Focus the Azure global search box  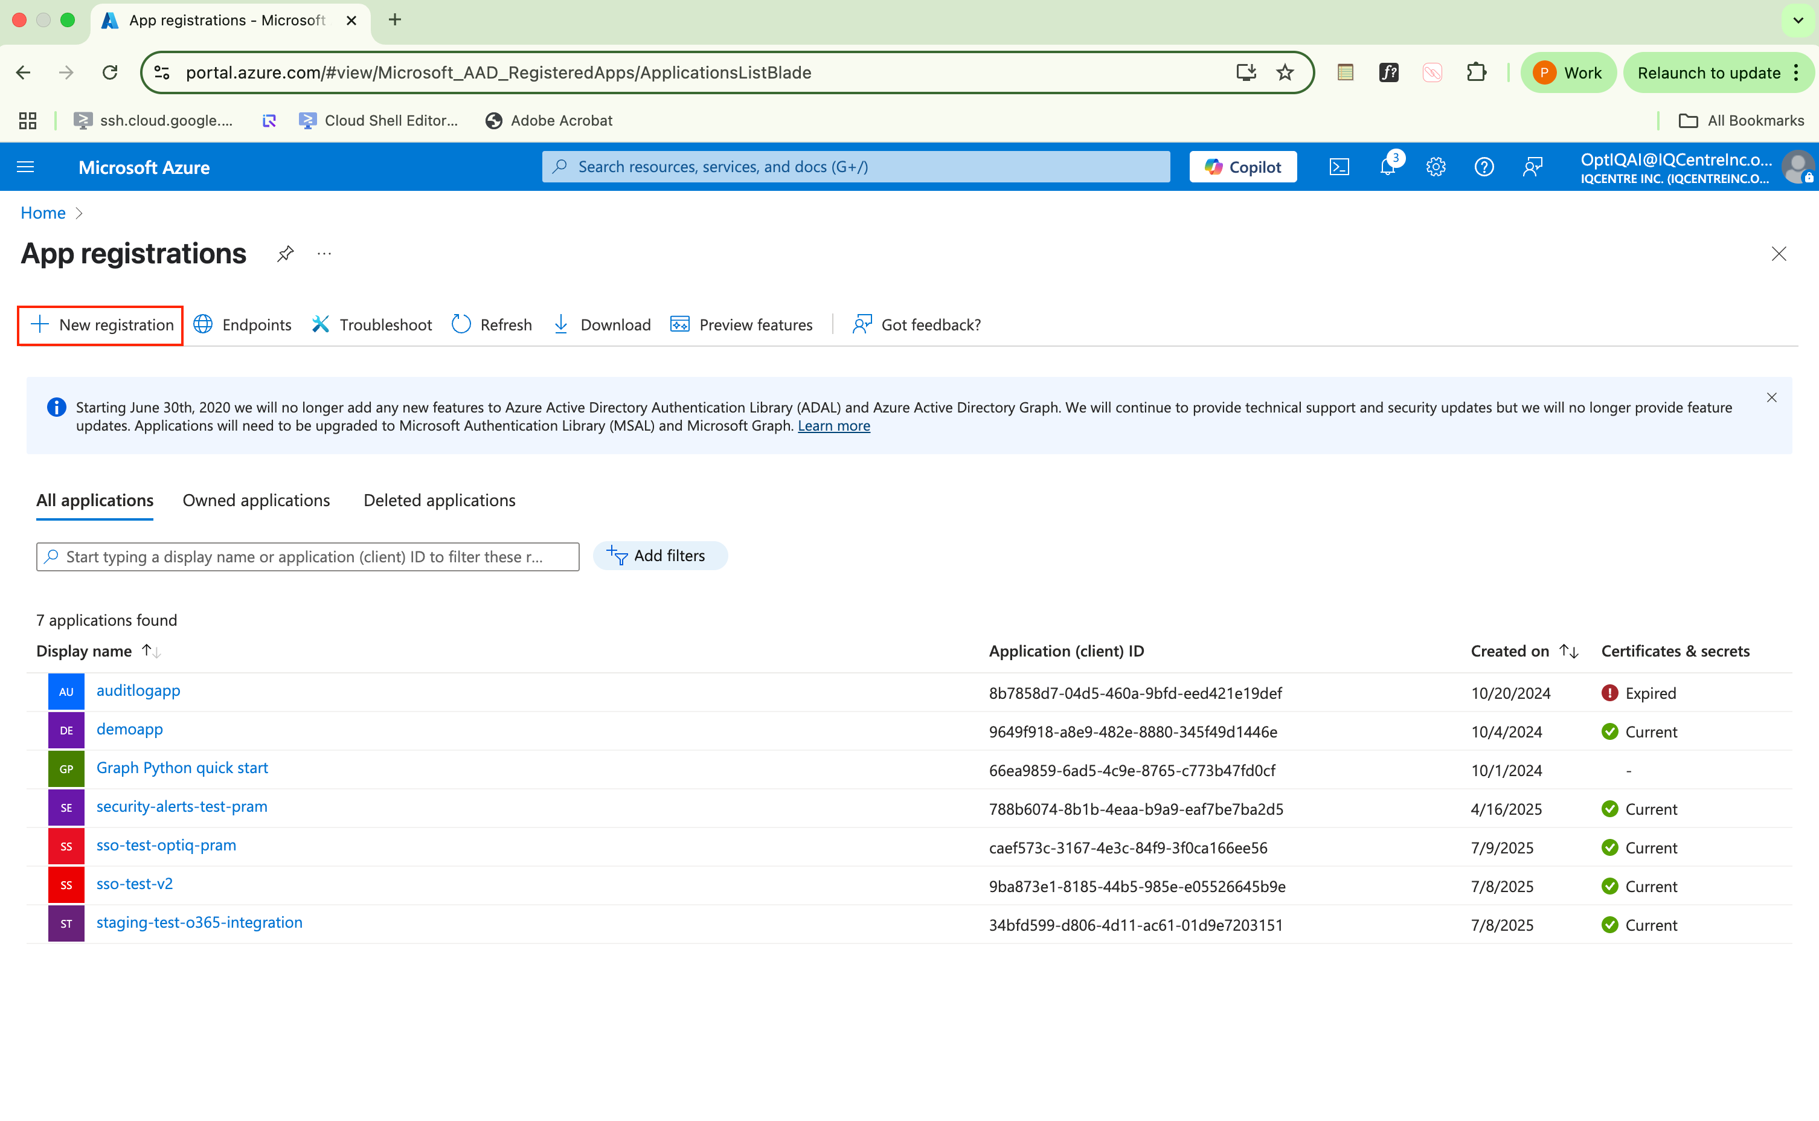[x=856, y=167]
